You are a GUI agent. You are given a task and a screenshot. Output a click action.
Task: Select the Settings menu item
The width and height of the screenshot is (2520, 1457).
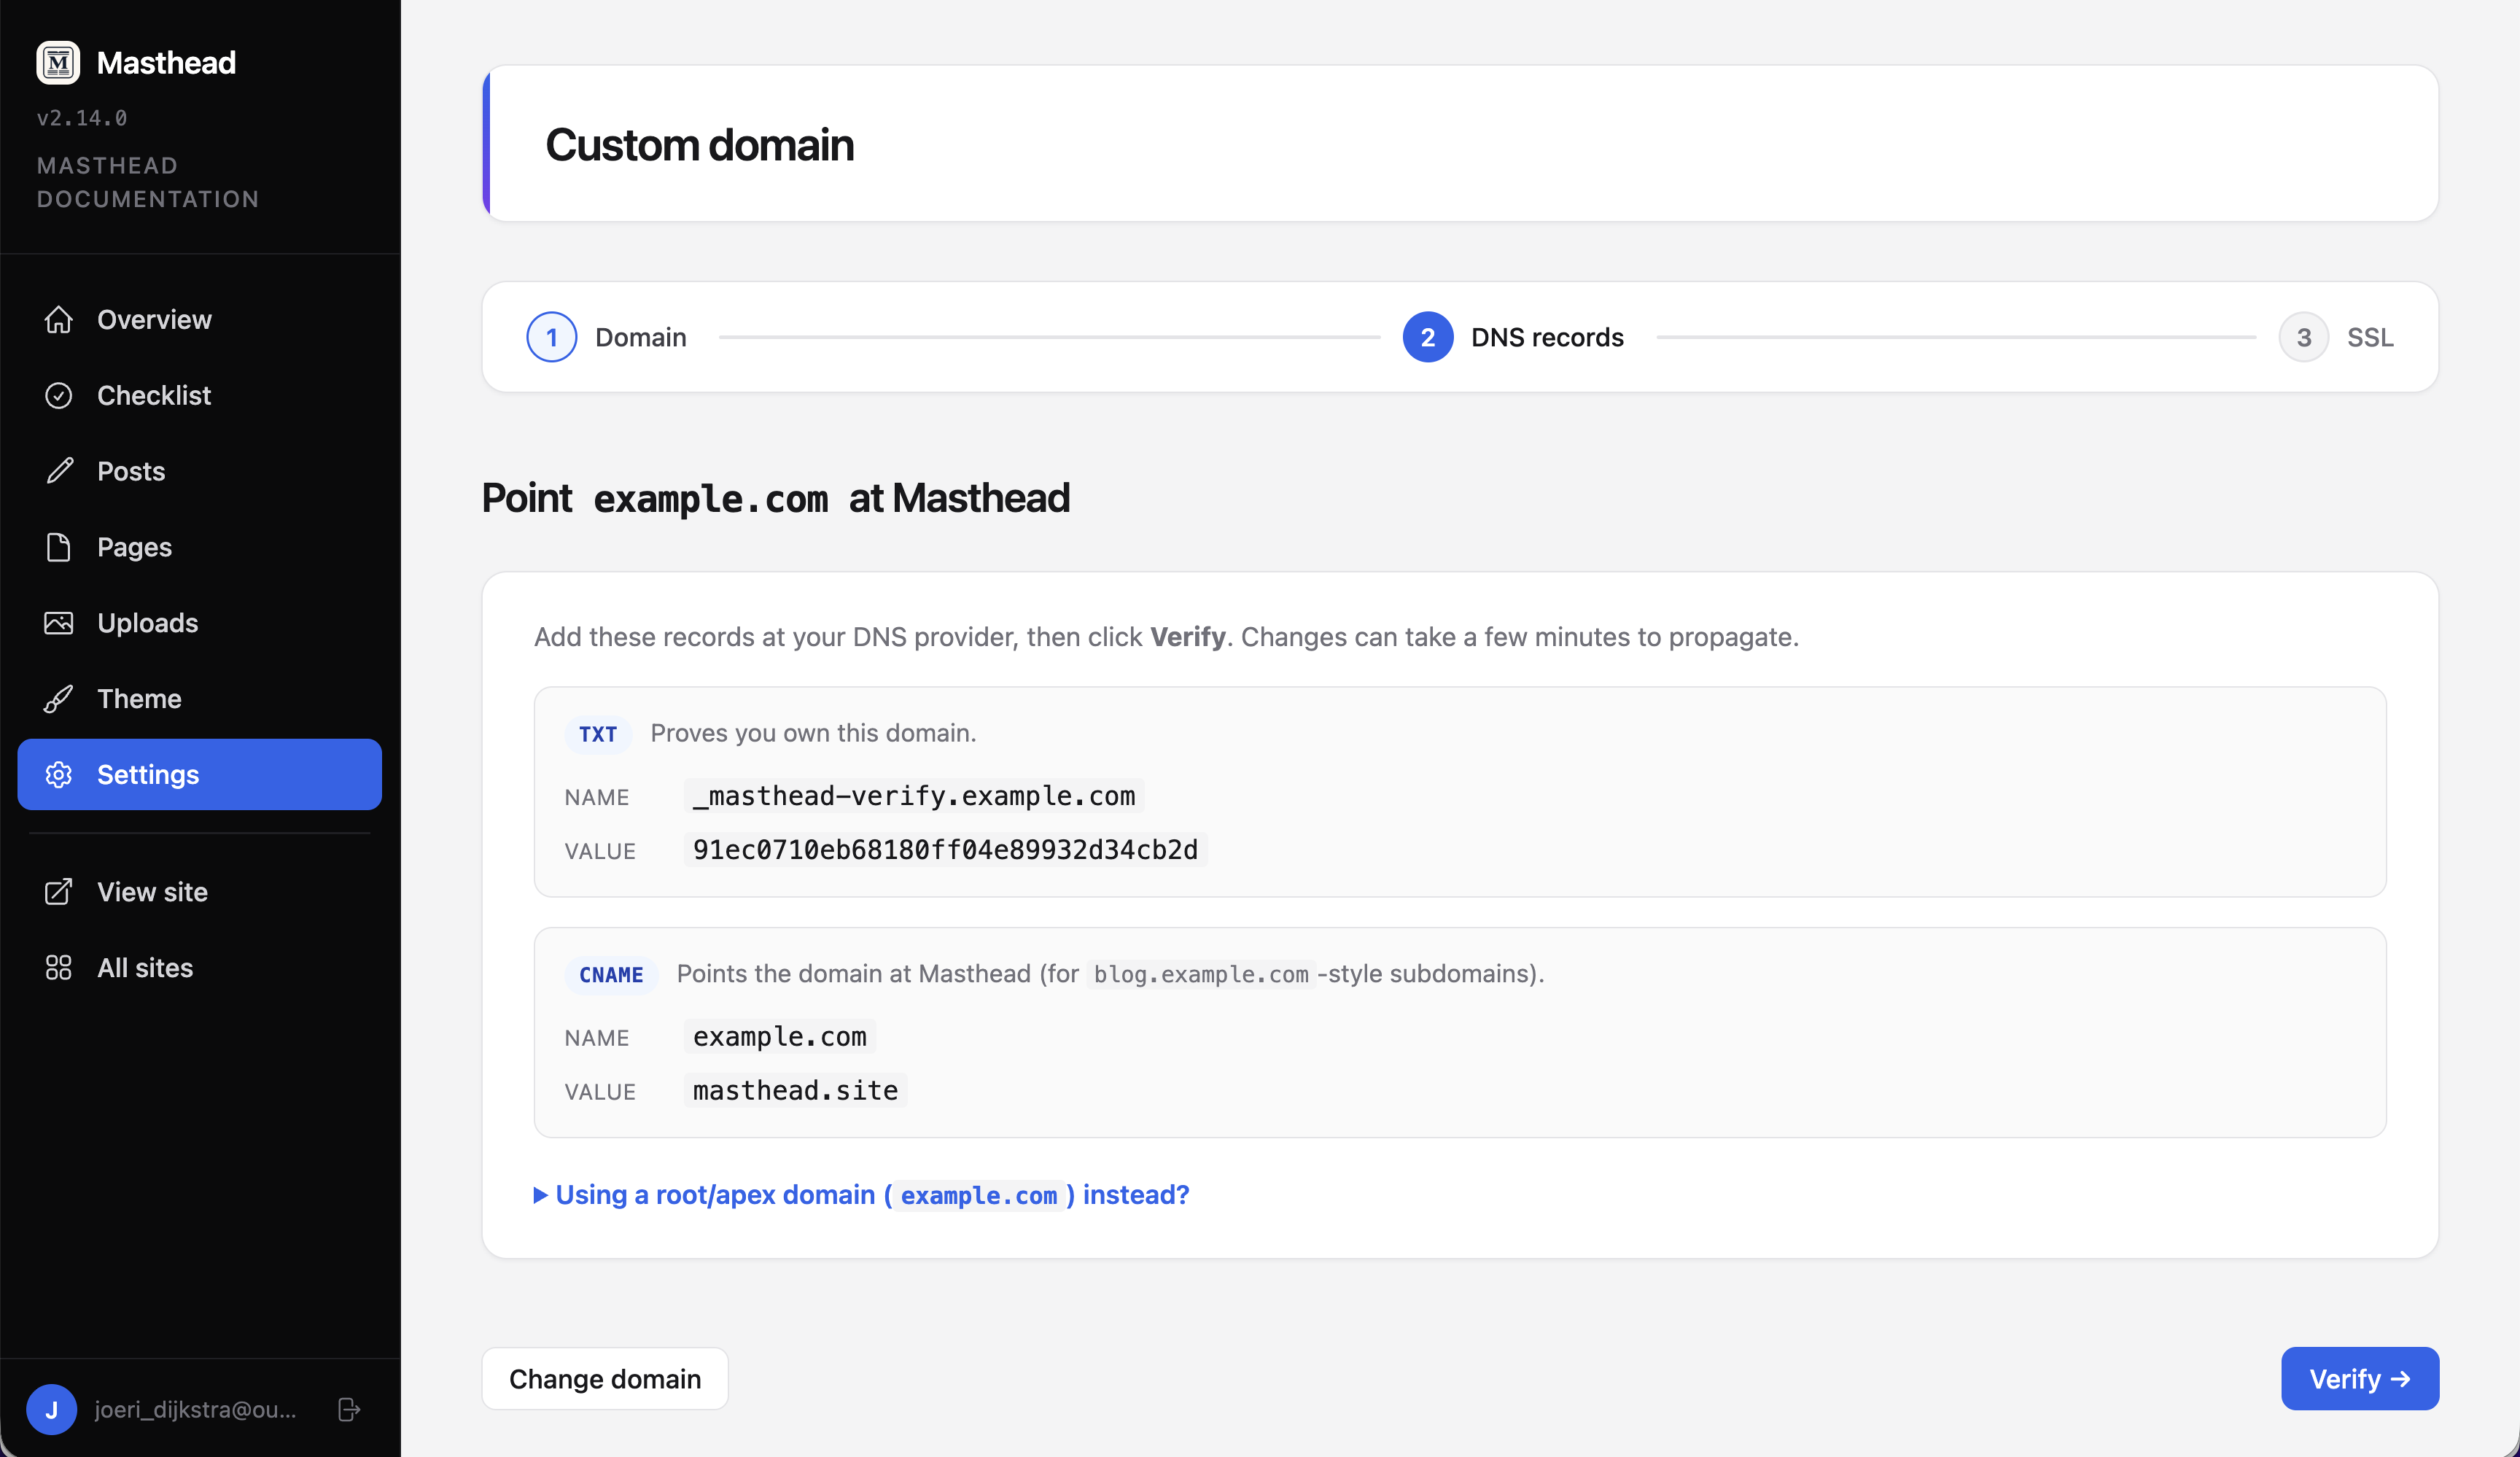pyautogui.click(x=200, y=775)
